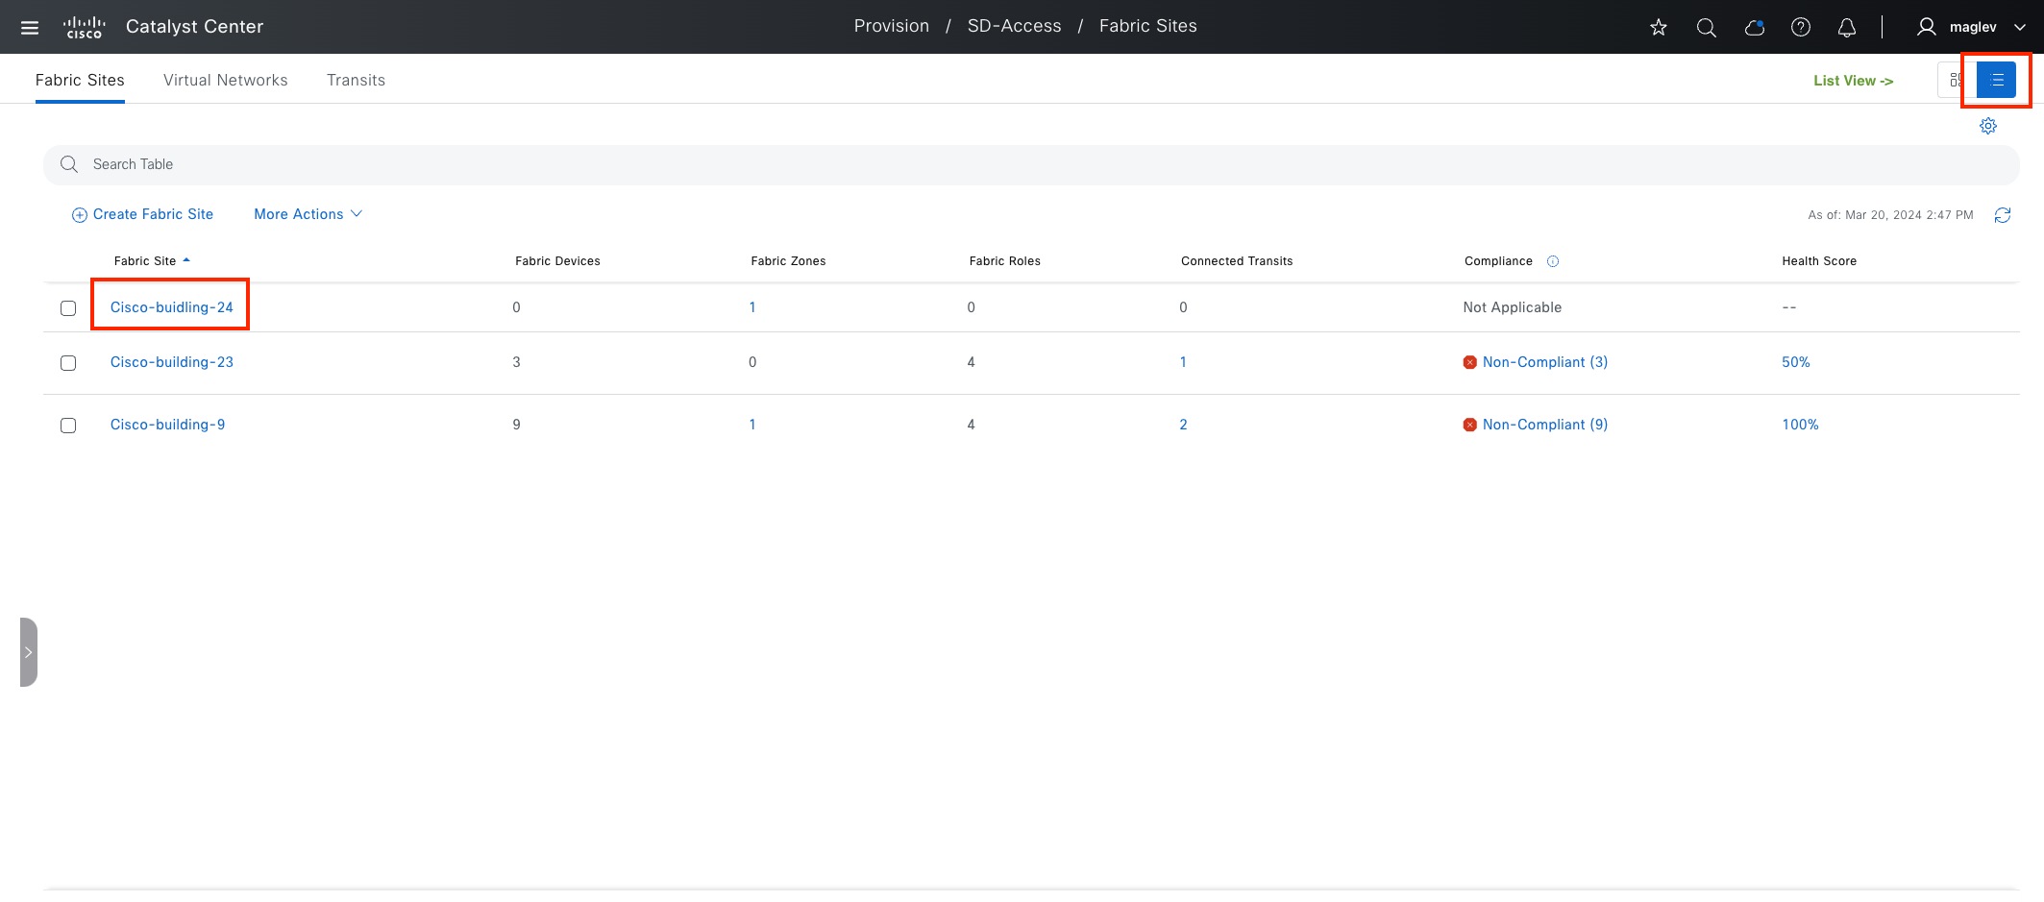
Task: Open the notifications bell
Action: (1847, 28)
